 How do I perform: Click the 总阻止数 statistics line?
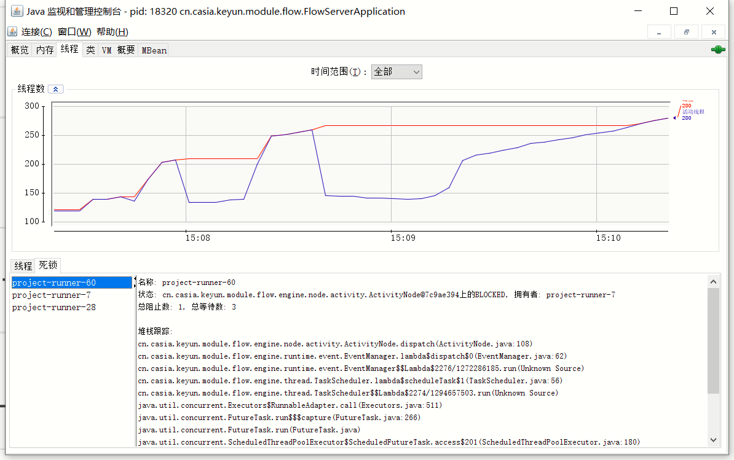(x=187, y=306)
